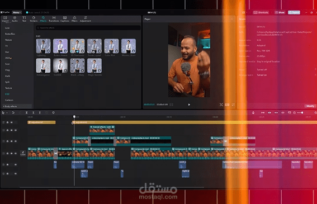The height and width of the screenshot is (204, 317).
Task: Click the timeline zoom slider handle
Action: point(302,112)
